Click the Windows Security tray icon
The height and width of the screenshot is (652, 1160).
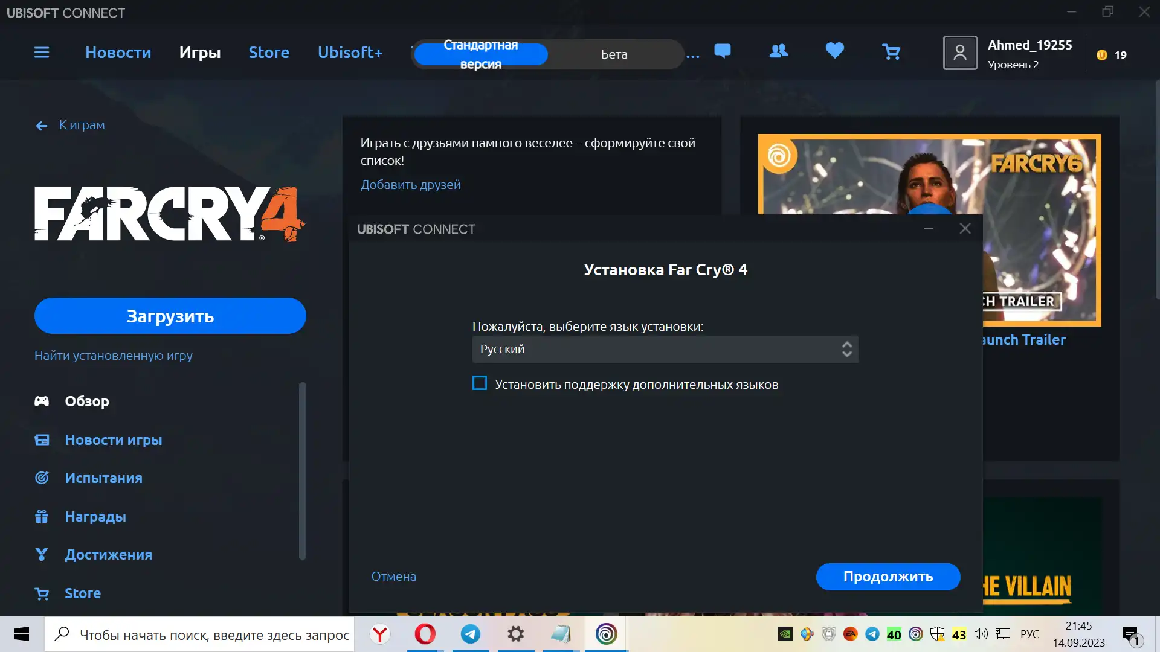pos(938,634)
